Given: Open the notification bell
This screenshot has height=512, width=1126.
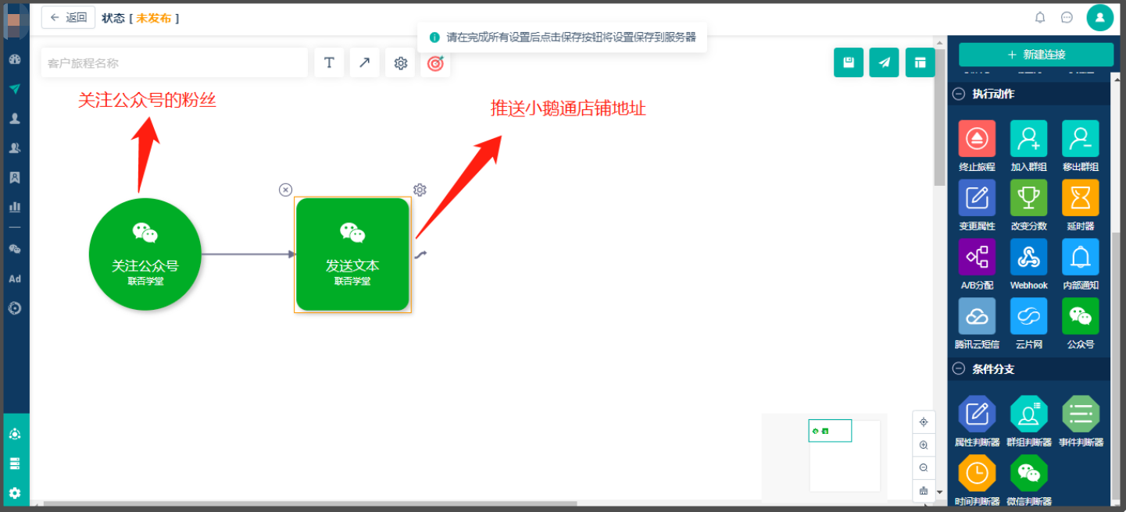Looking at the screenshot, I should pos(1040,17).
